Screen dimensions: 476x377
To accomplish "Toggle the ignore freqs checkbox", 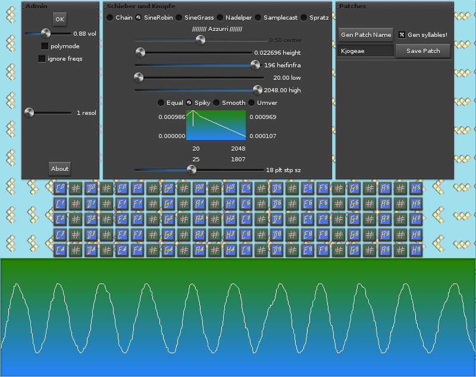I will point(42,58).
